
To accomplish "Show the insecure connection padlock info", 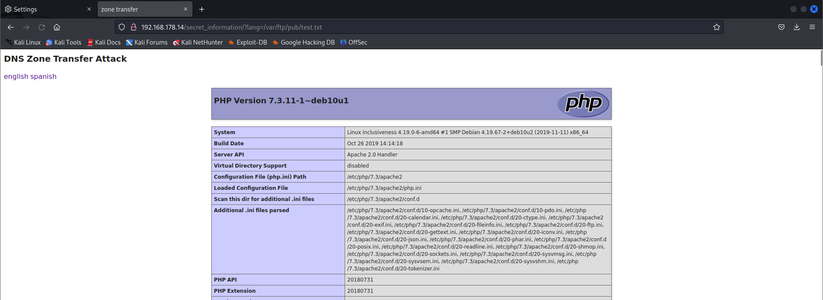I will [134, 27].
